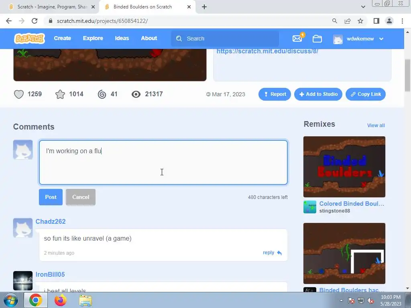Click the wdwkemew profile avatar in navbar
Screen dimensions: 411x308
click(338, 39)
